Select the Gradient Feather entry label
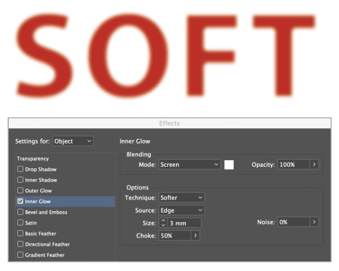This screenshot has width=339, height=271. pyautogui.click(x=45, y=255)
